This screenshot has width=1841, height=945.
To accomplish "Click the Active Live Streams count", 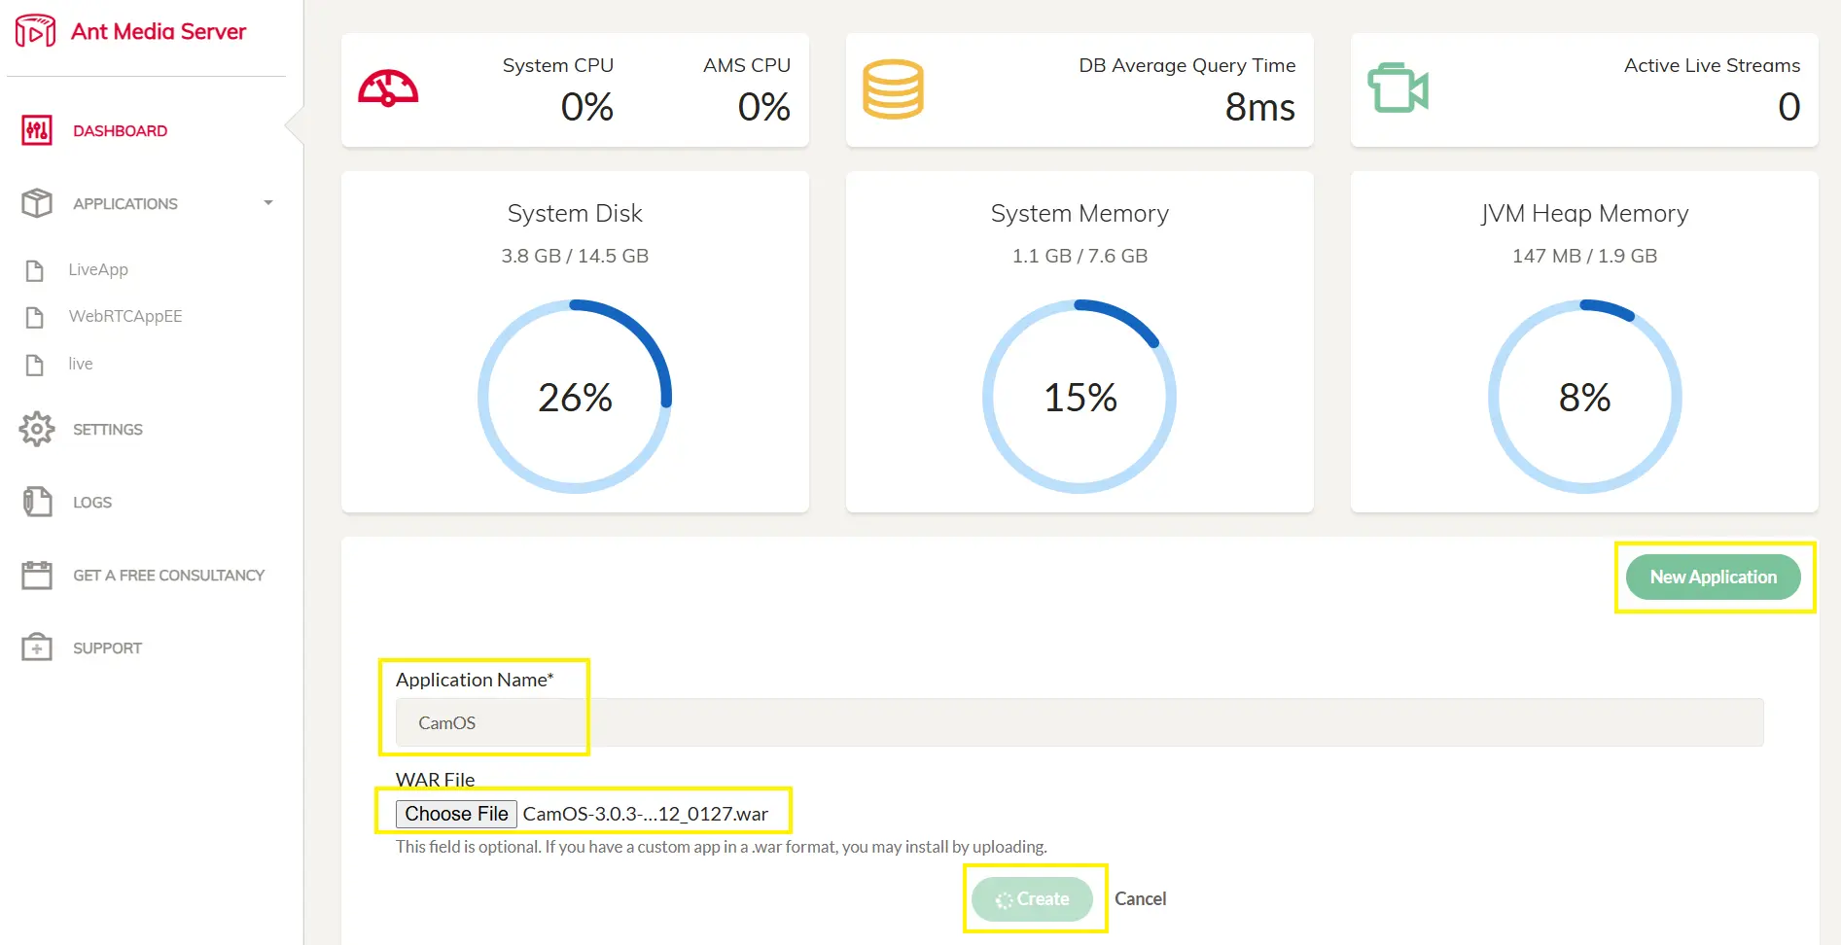I will click(x=1788, y=107).
